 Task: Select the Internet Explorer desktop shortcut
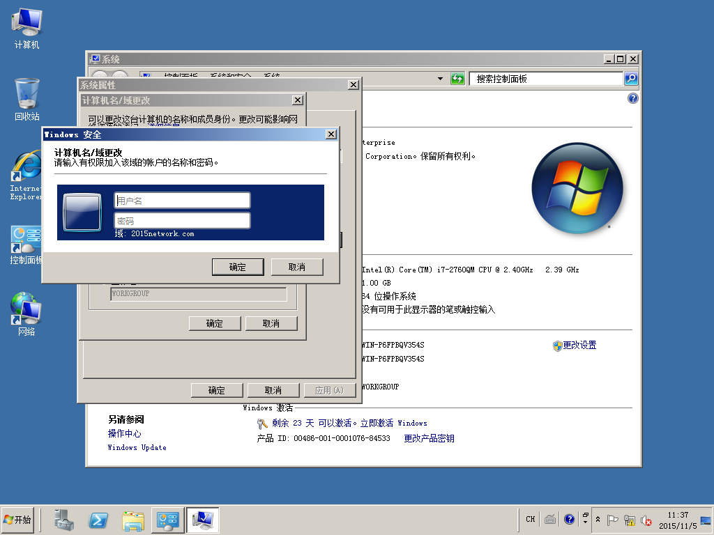click(x=26, y=175)
